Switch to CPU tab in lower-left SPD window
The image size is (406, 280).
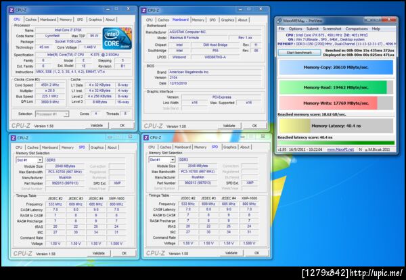19,147
